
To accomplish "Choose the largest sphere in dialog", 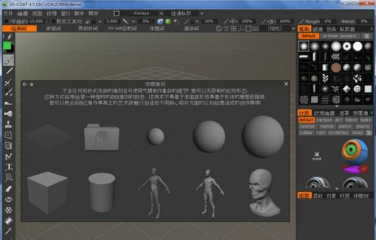I will point(263,137).
